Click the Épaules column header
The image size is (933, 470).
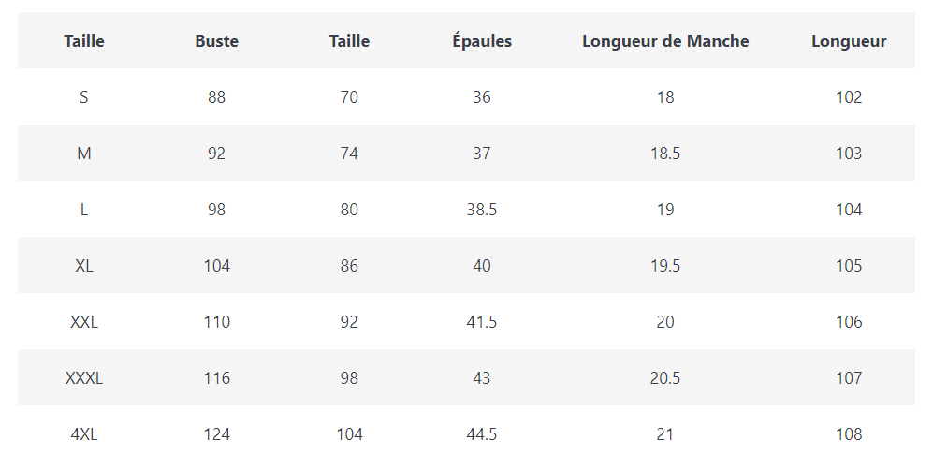(x=482, y=41)
